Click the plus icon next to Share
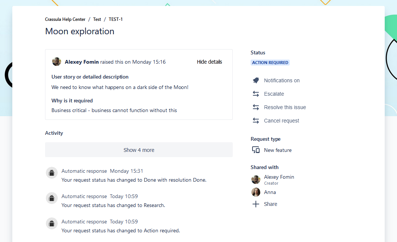 point(256,204)
